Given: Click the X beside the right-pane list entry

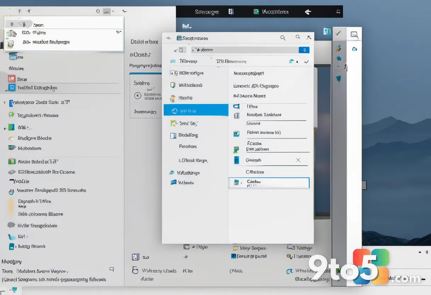Looking at the screenshot, I should click(x=298, y=160).
